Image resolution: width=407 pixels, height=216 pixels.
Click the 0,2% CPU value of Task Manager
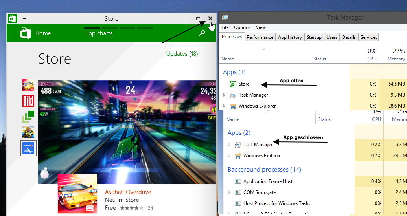376,145
